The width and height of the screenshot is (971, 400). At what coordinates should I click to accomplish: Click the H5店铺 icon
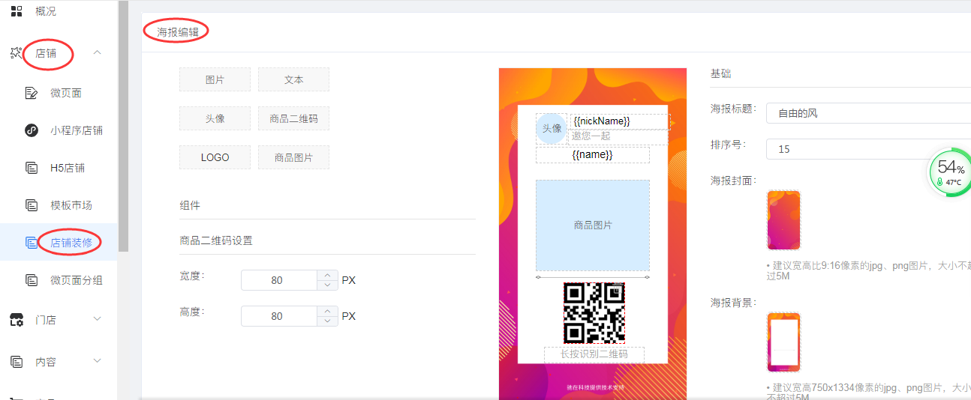(x=32, y=168)
